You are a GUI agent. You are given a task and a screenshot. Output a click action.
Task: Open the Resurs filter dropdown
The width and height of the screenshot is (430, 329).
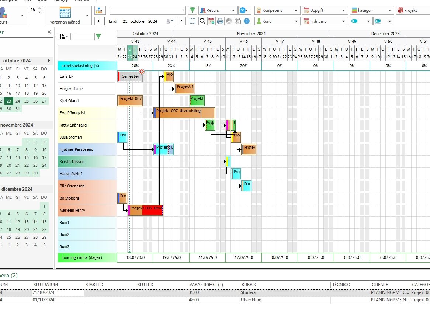[x=218, y=10]
